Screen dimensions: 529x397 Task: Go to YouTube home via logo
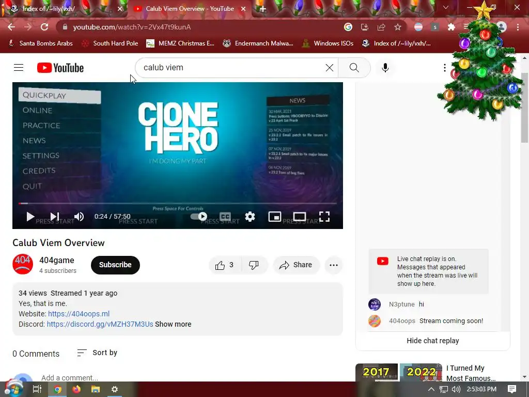[60, 68]
